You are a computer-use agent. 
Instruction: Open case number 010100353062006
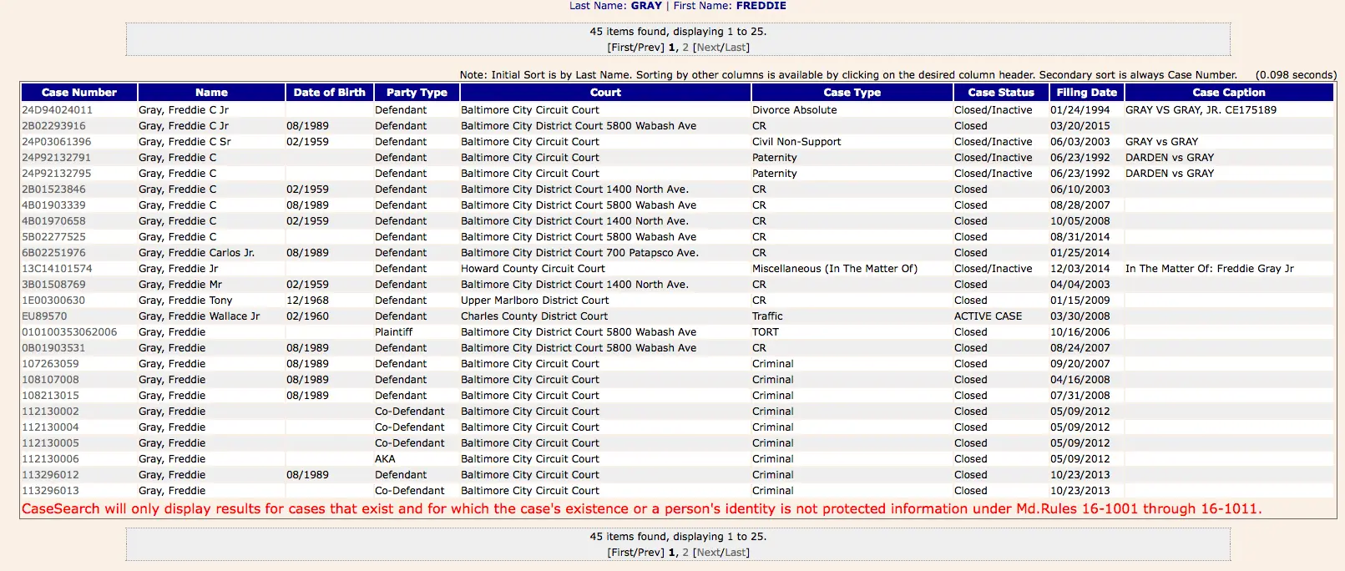[x=69, y=332]
